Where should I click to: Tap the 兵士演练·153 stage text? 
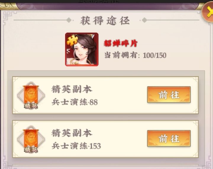coord(76,146)
